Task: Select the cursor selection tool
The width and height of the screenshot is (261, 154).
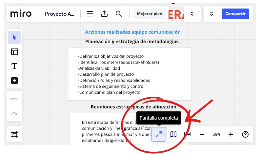Action: [14, 37]
